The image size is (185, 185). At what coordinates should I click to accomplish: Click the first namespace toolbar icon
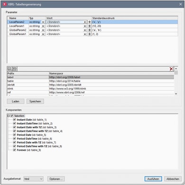9,69
